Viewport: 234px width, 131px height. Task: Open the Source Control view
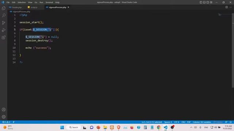(x=4, y=23)
